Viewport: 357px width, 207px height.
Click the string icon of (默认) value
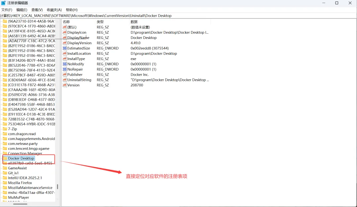pyautogui.click(x=65, y=27)
